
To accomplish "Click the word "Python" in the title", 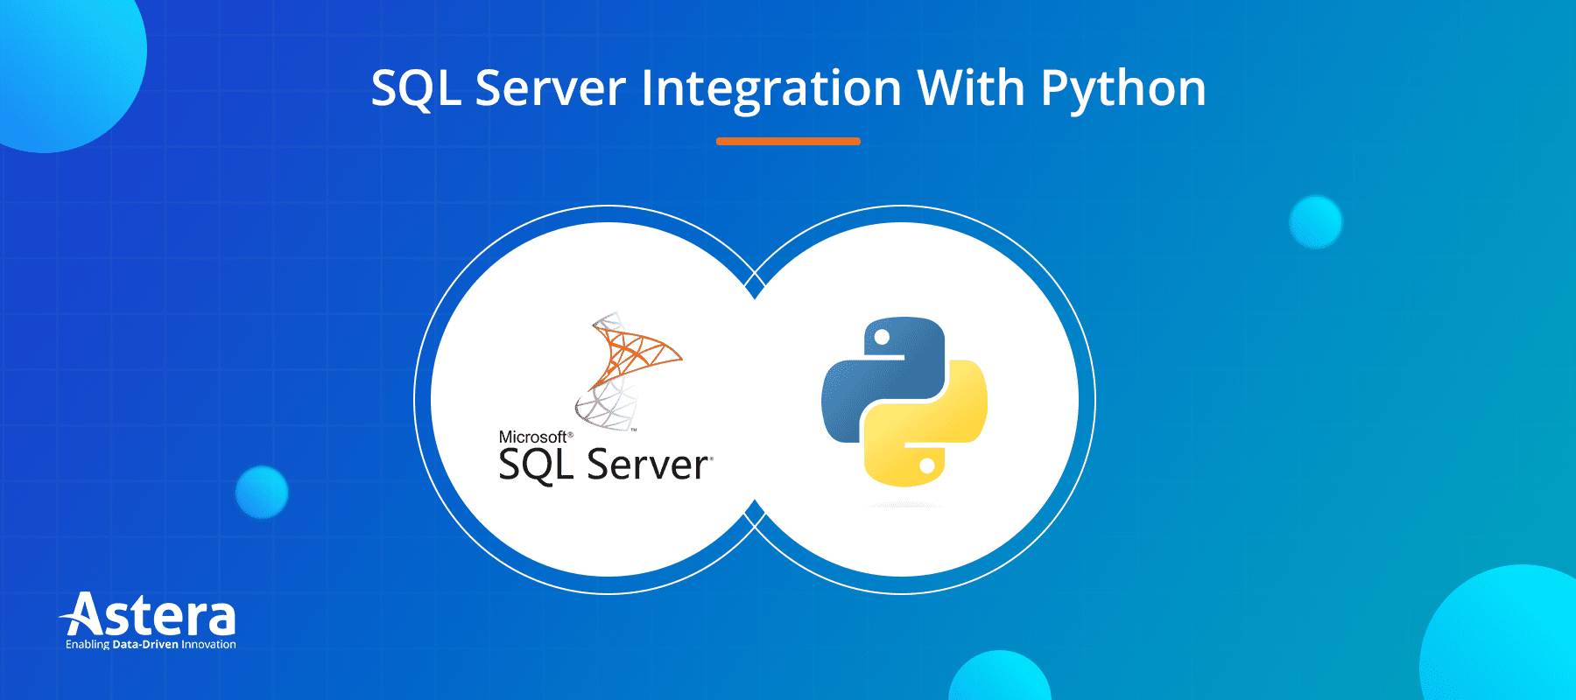I will 1122,89.
